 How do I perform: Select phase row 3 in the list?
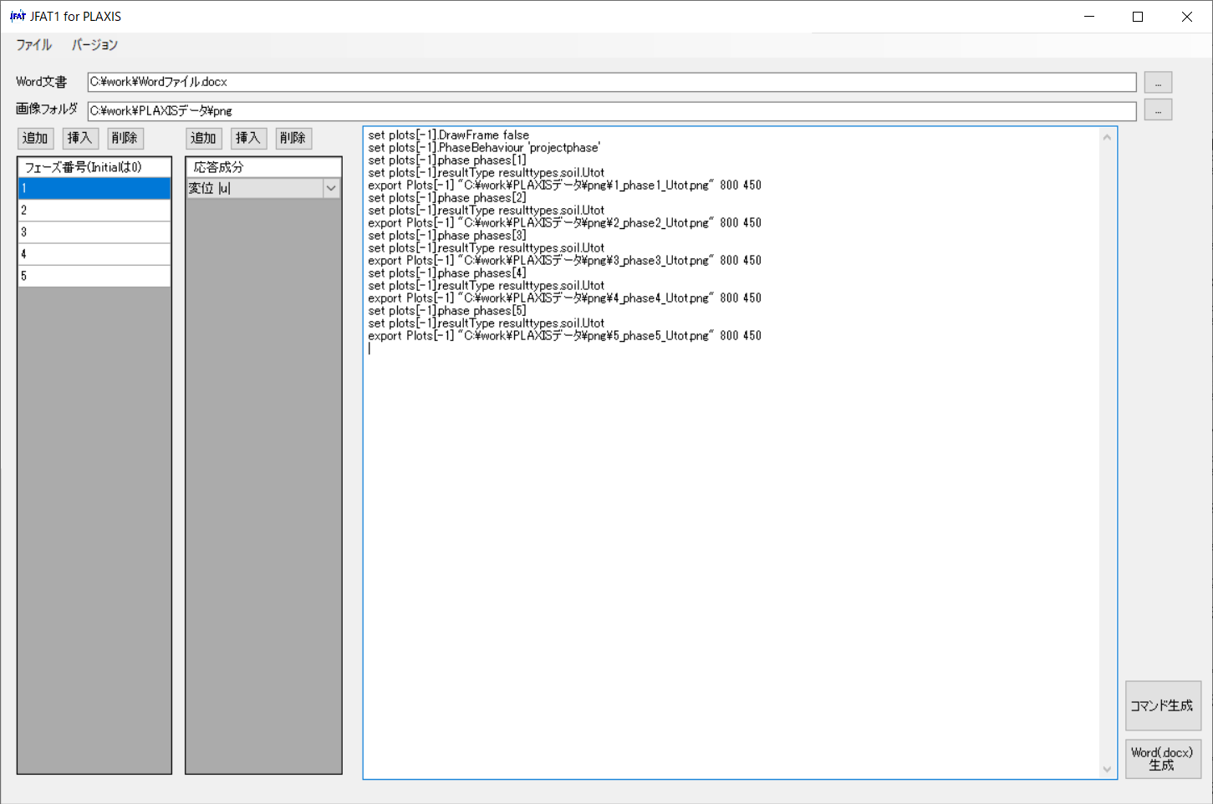point(94,232)
